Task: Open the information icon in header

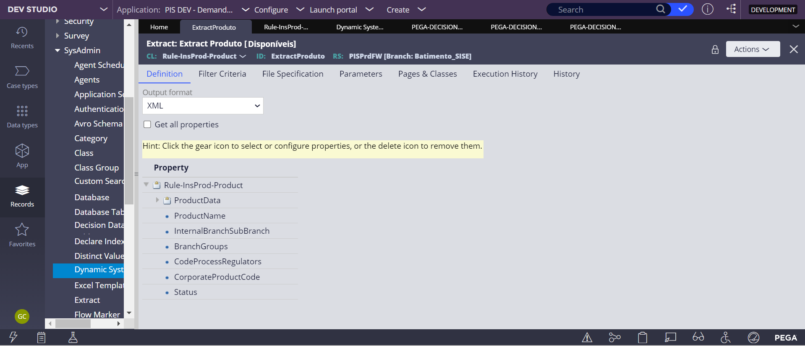Action: pos(708,9)
